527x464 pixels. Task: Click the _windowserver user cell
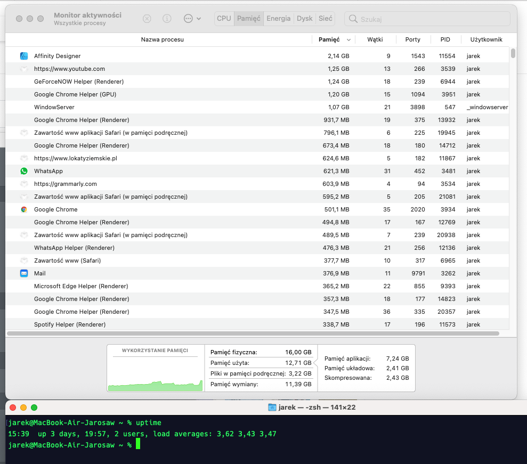click(x=487, y=107)
